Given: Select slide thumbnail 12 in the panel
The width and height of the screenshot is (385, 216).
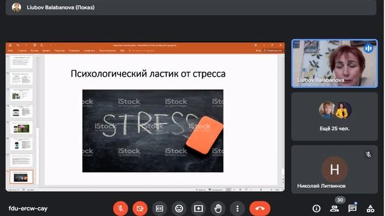Looking at the screenshot, I should 22,79.
